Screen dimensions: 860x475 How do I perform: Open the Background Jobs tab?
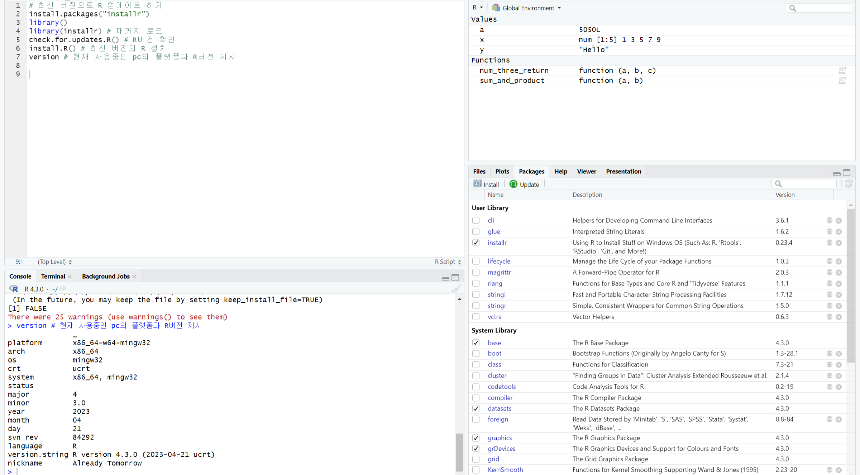coord(106,276)
